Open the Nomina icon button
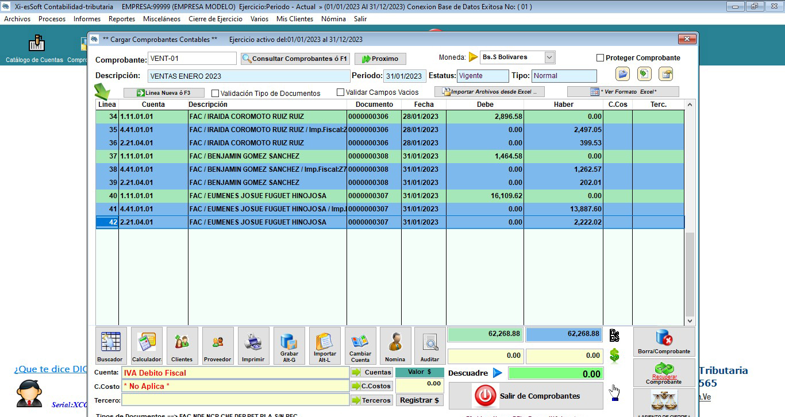This screenshot has height=417, width=785. tap(395, 345)
